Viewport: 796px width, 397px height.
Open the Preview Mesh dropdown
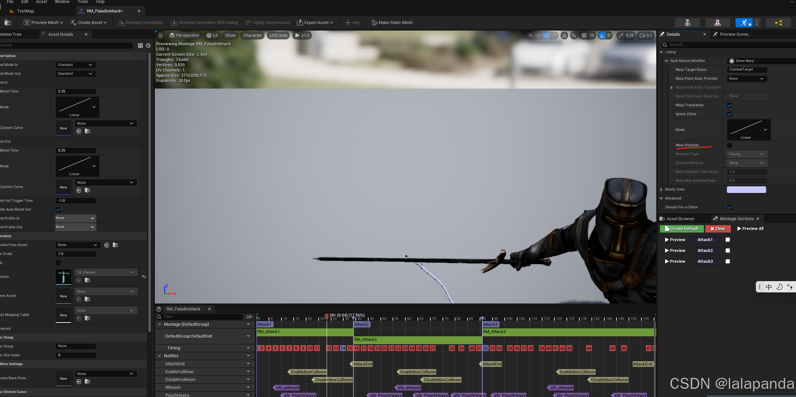point(43,23)
